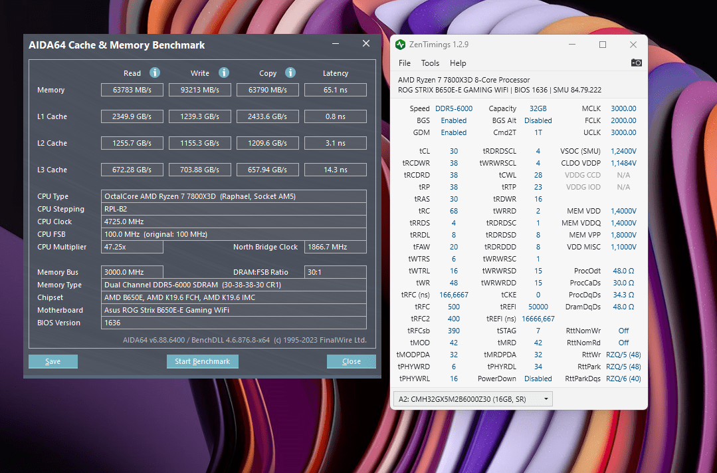Open the Help menu in ZenTimings

[x=458, y=63]
